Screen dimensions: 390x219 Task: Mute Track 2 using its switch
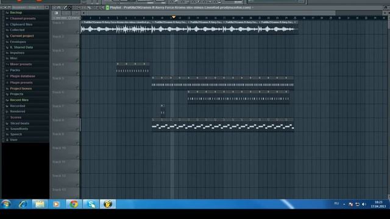77,46
